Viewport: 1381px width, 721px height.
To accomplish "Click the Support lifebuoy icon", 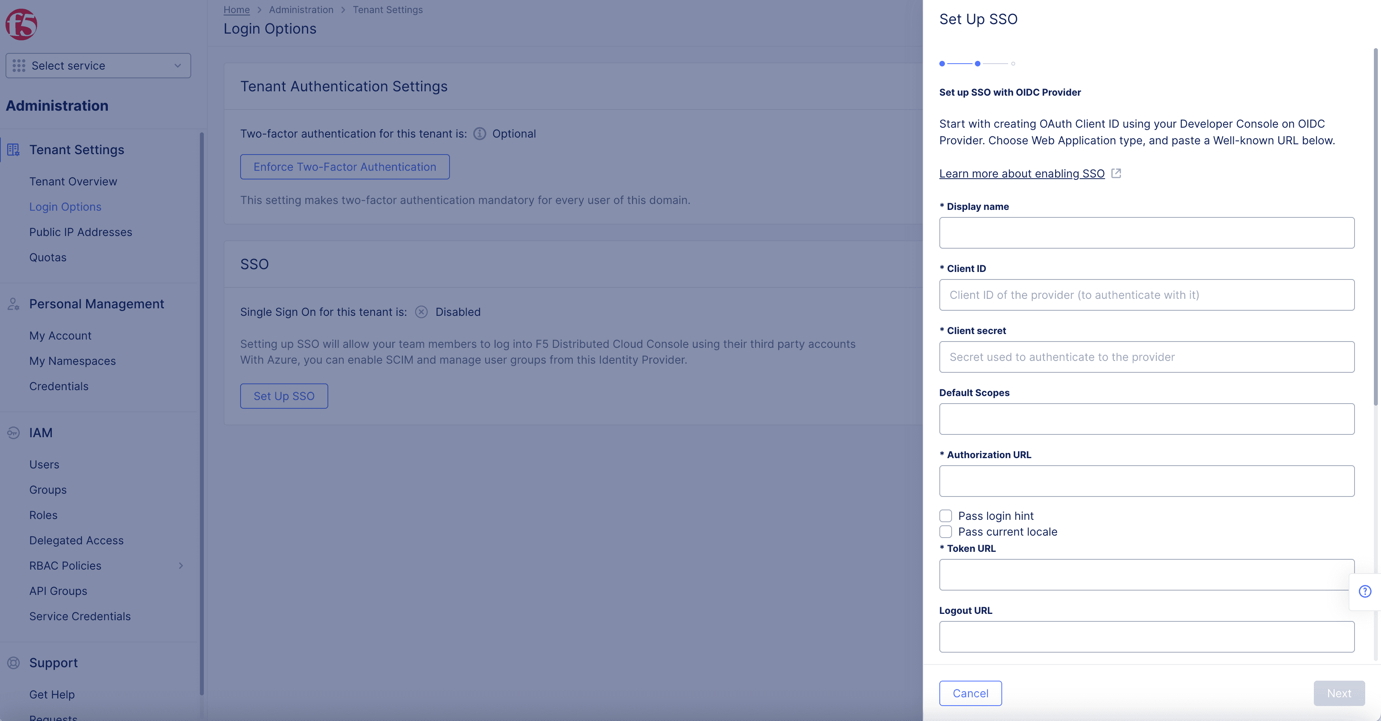I will (x=13, y=662).
